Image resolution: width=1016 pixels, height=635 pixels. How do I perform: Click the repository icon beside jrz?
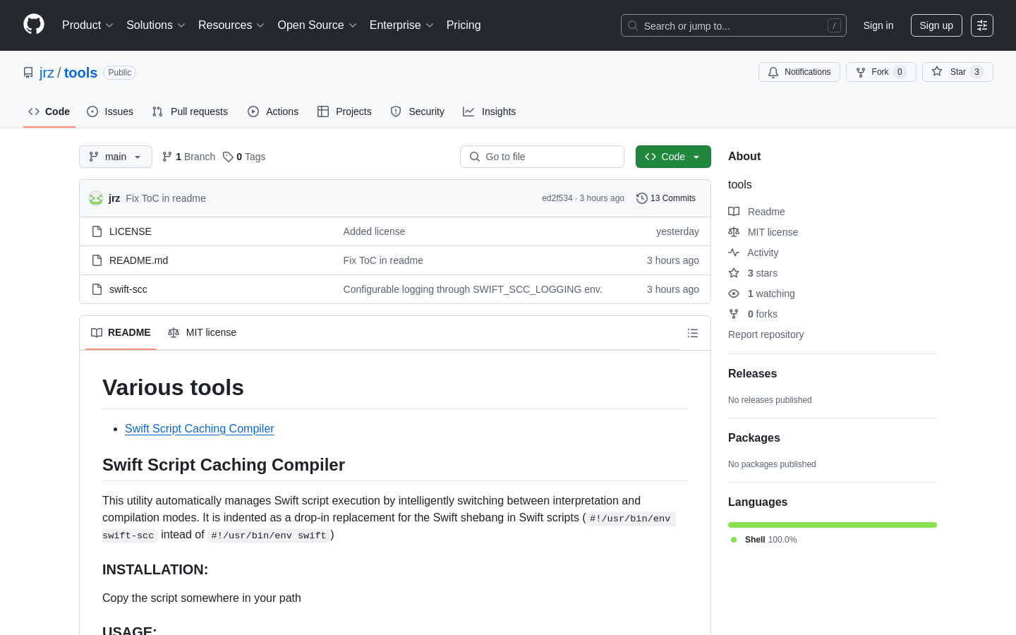tap(28, 73)
